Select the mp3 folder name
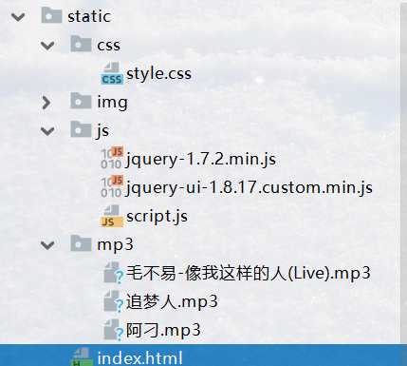This screenshot has width=407, height=366. click(115, 245)
